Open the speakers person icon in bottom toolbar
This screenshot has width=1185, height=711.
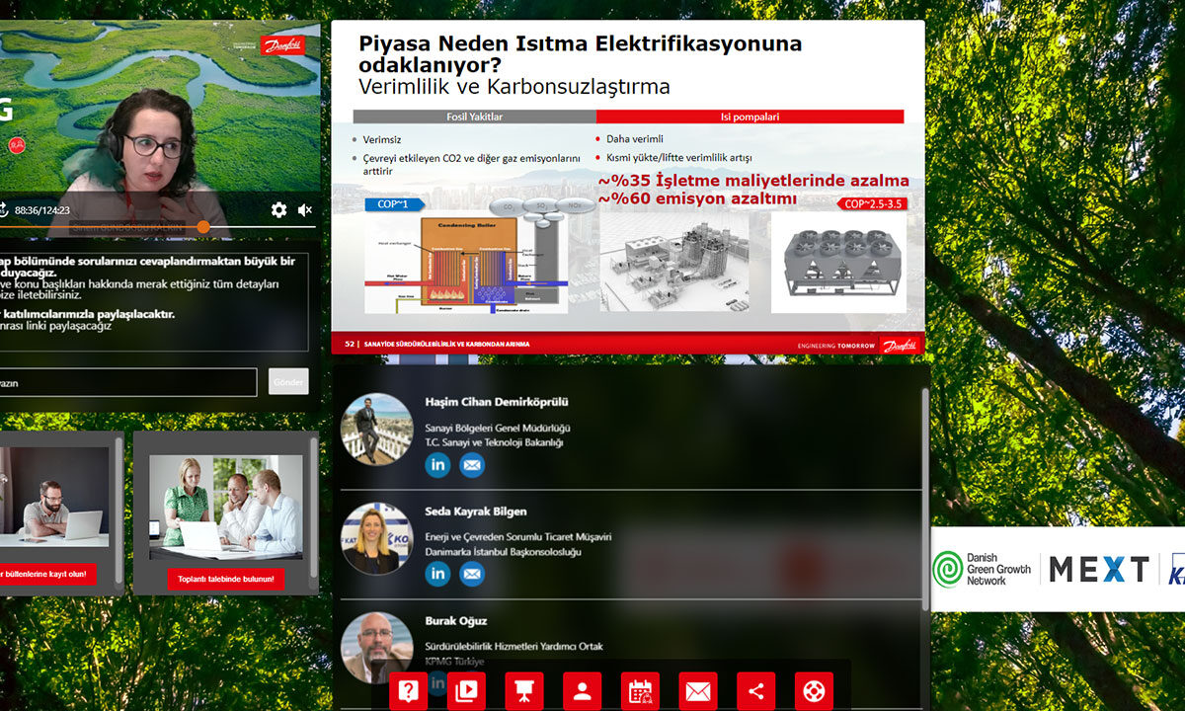point(582,691)
